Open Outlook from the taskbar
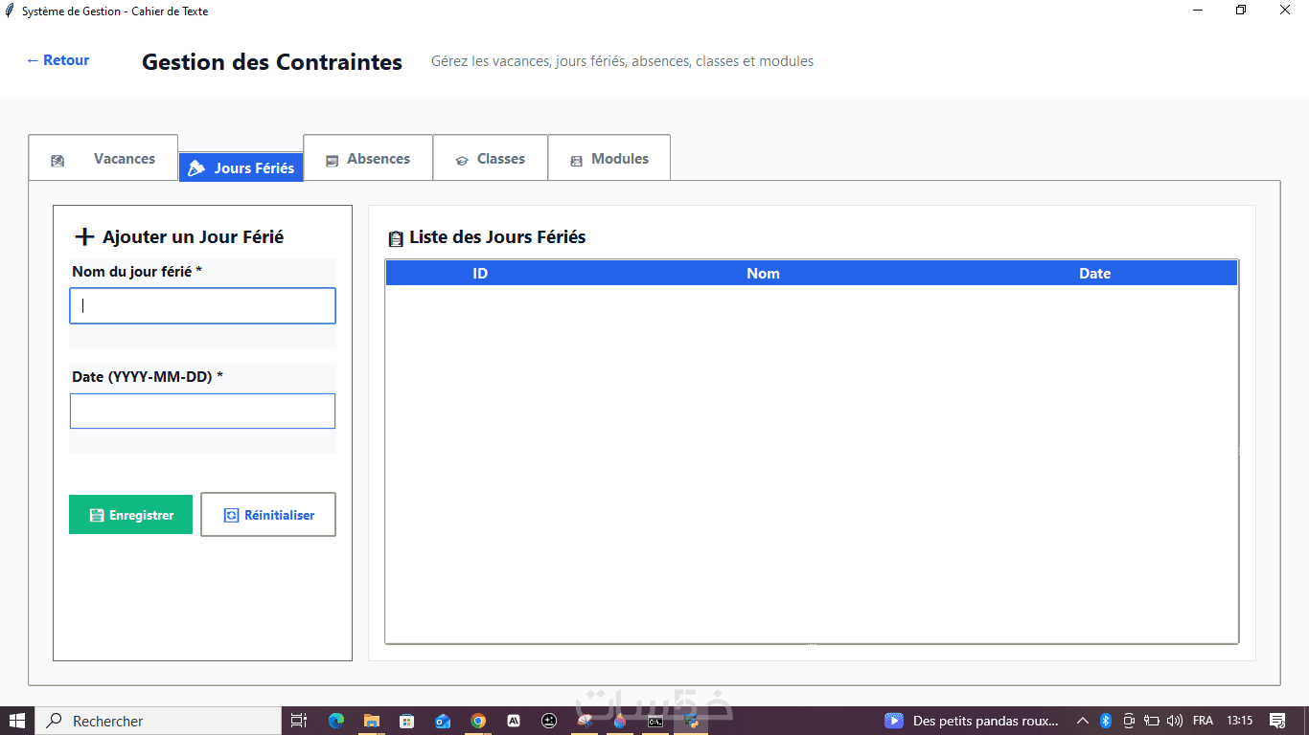Screen dimensions: 1309x735 (442, 721)
